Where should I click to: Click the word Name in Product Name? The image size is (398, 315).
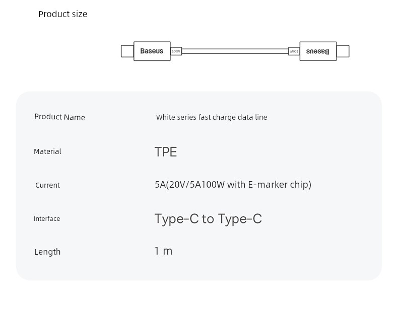tap(75, 117)
